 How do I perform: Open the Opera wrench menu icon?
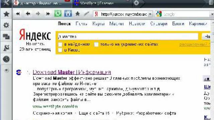(6, 3)
